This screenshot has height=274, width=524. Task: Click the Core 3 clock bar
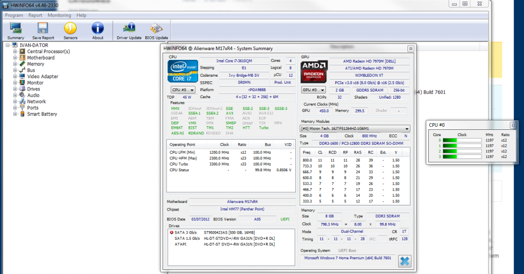tap(462, 156)
